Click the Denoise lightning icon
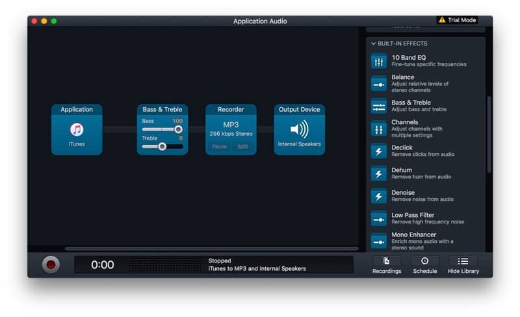This screenshot has height=317, width=520. [x=379, y=196]
